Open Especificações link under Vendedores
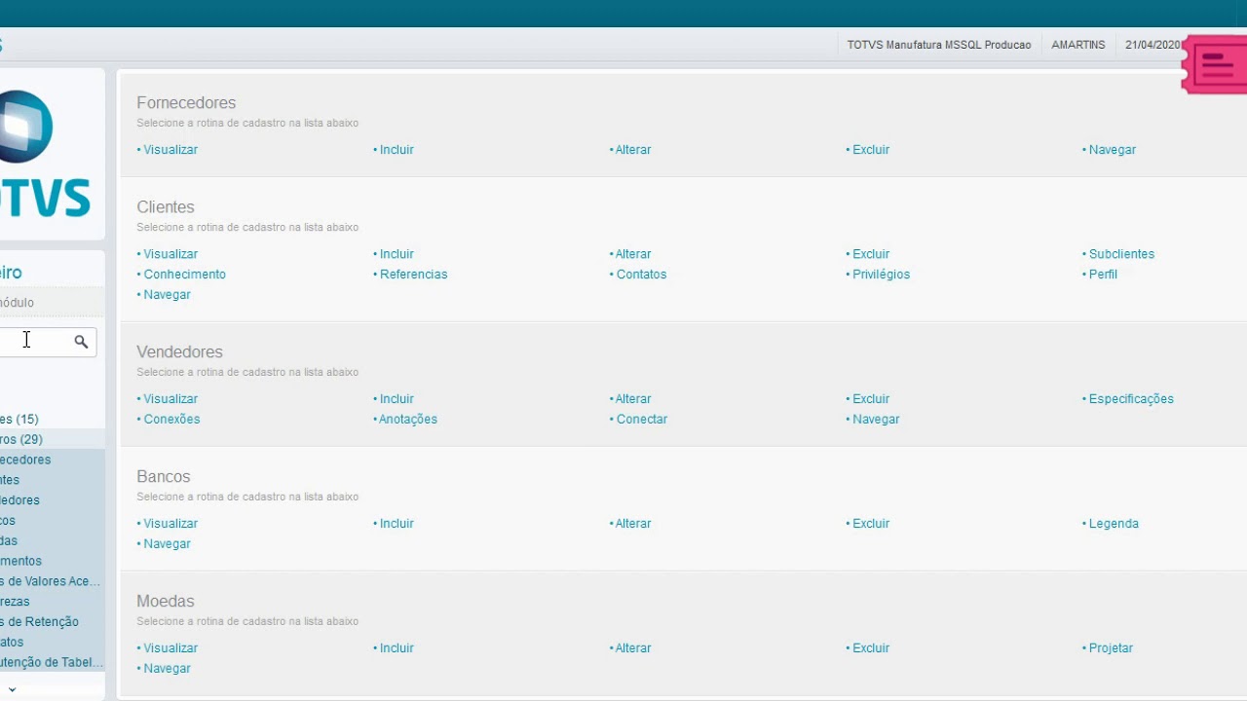The width and height of the screenshot is (1247, 701). pyautogui.click(x=1131, y=399)
